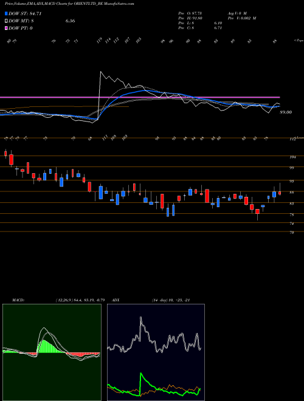This screenshot has height=401, width=304.
Task: Click the 104 price axis label
Action: tap(292, 157)
